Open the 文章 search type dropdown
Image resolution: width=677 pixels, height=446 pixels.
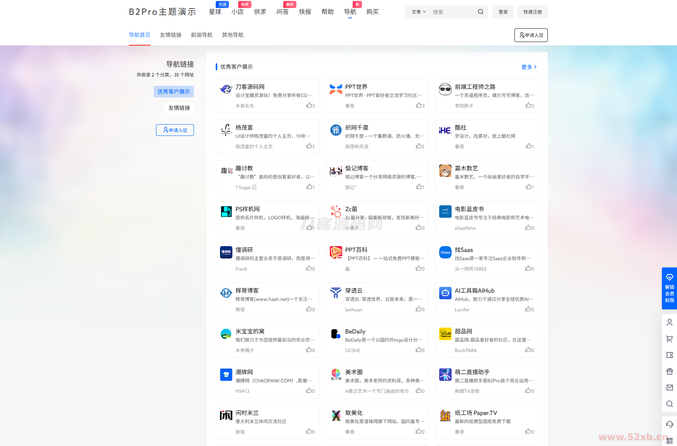point(418,12)
